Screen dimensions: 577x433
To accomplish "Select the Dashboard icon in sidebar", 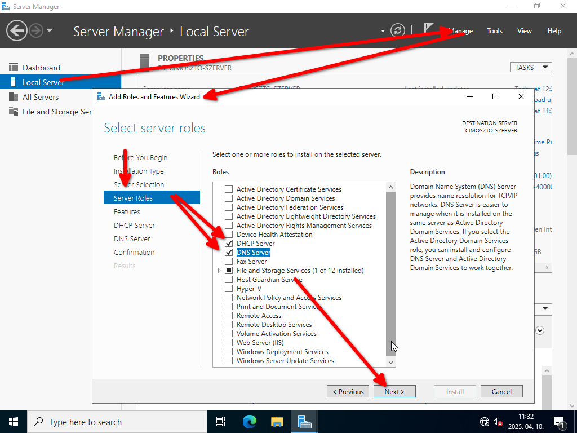I will tap(14, 68).
